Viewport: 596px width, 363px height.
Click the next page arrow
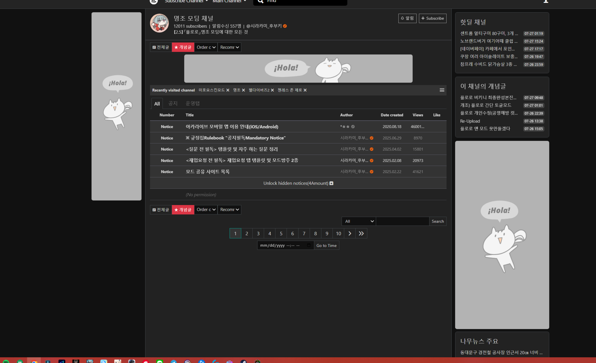tap(350, 233)
